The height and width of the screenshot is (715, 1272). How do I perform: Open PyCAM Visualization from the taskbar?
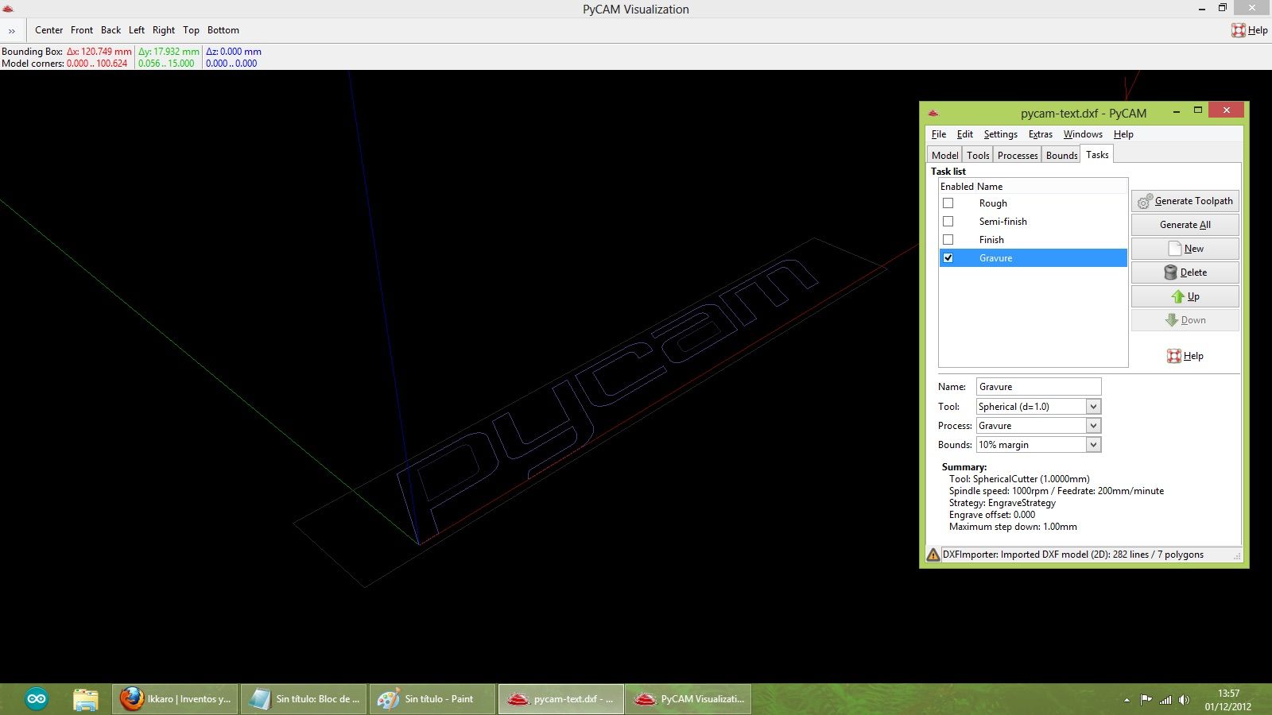tap(688, 698)
